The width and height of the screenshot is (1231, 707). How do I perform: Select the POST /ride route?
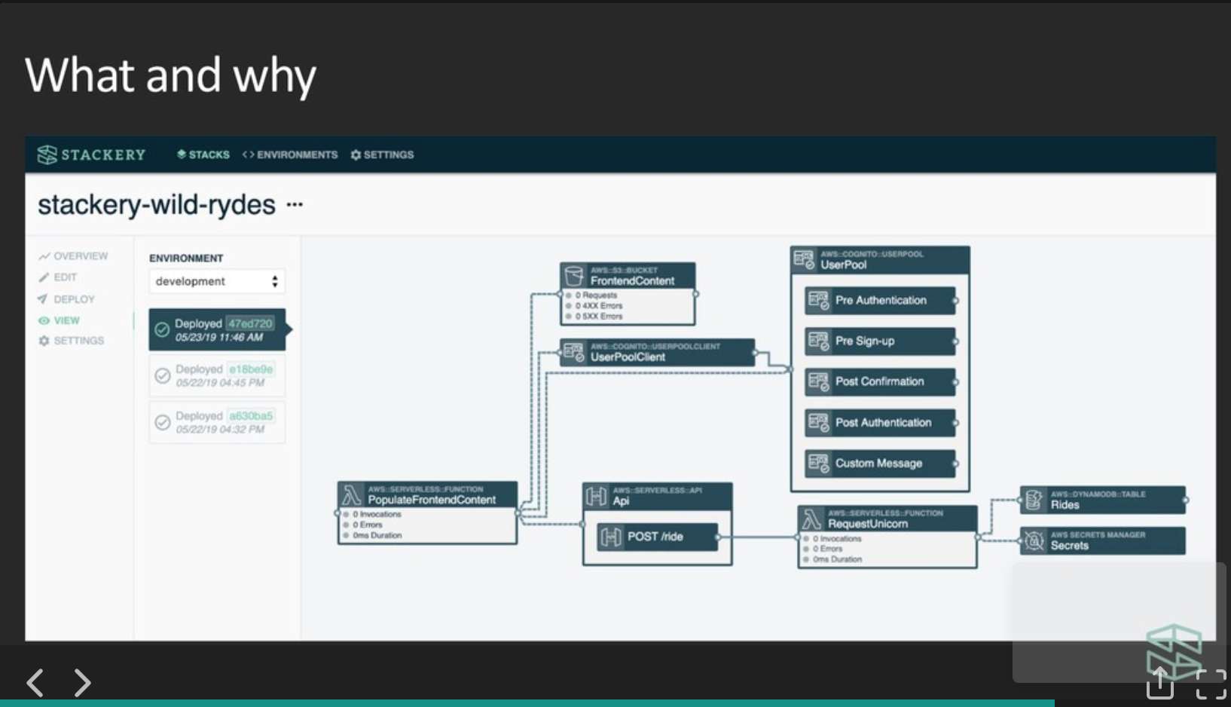point(658,537)
